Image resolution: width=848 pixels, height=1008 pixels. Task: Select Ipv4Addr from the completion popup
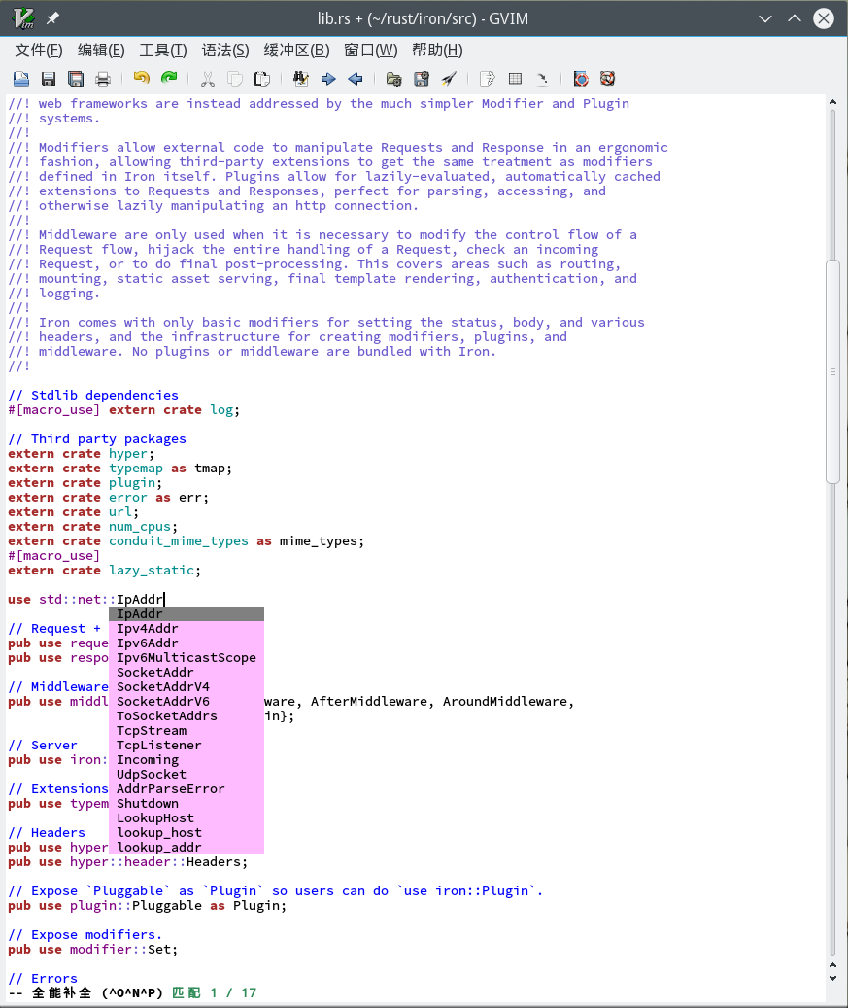tap(147, 629)
